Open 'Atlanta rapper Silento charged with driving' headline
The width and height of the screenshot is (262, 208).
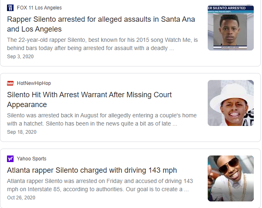(92, 170)
